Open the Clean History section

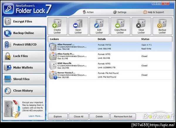[24, 91]
